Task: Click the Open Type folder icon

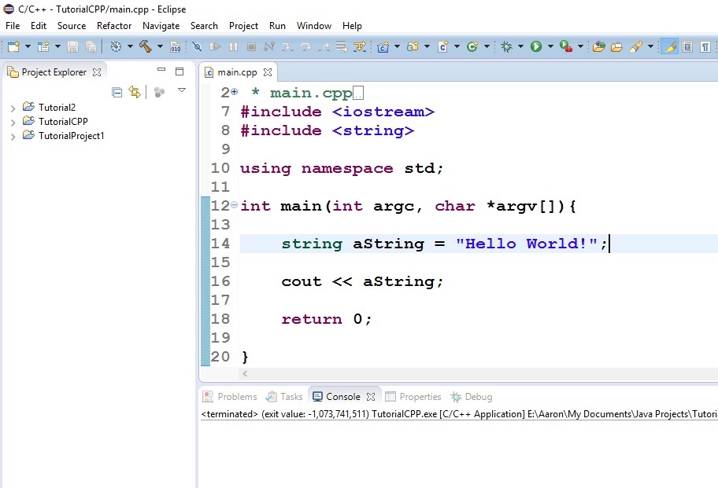Action: coord(598,47)
